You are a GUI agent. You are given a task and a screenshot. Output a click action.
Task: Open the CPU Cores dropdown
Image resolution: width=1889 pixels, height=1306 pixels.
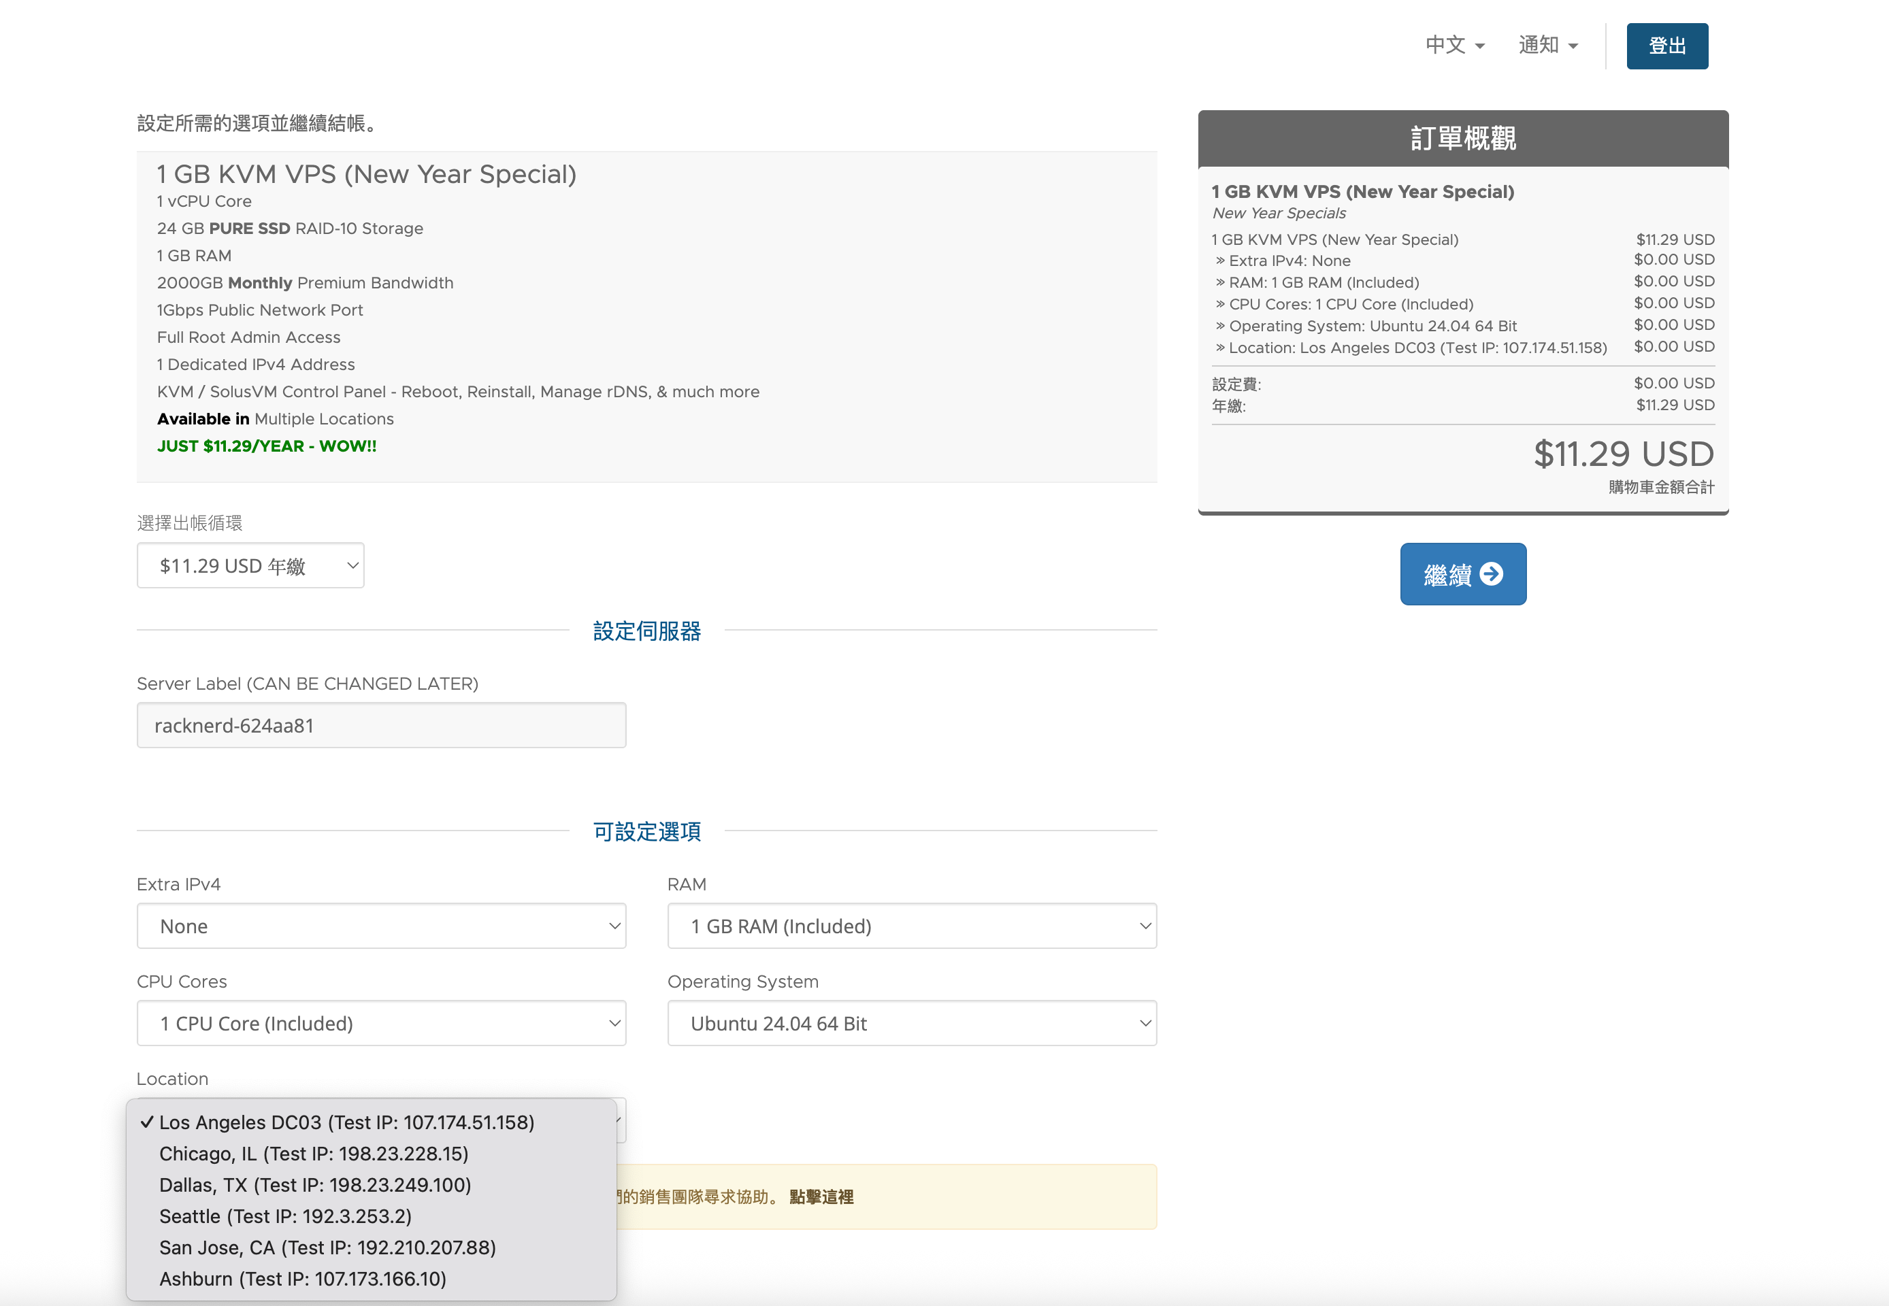point(381,1023)
